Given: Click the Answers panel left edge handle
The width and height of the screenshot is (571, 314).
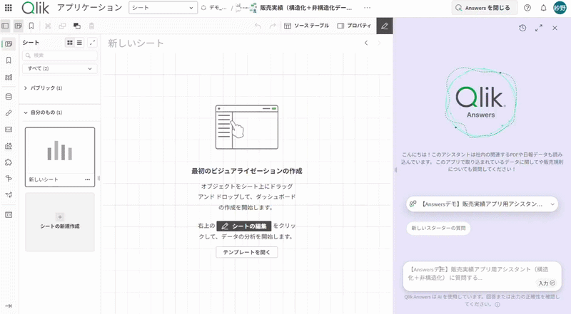Looking at the screenshot, I should coord(395,169).
